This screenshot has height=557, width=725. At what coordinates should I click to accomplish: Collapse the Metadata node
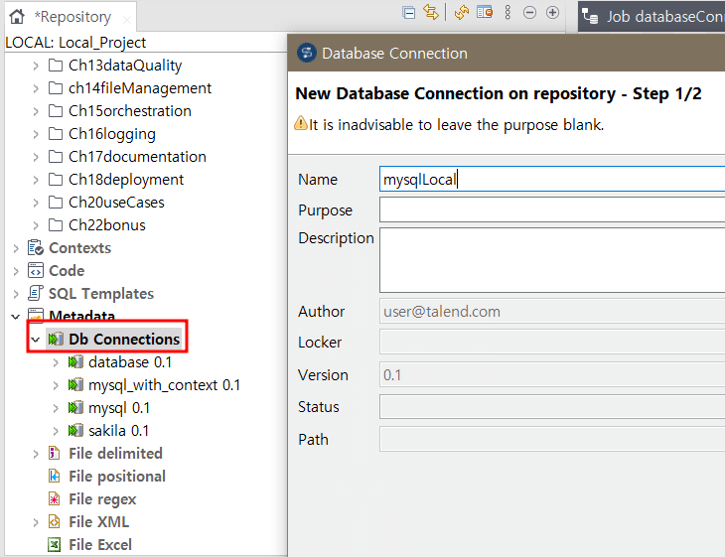[16, 317]
